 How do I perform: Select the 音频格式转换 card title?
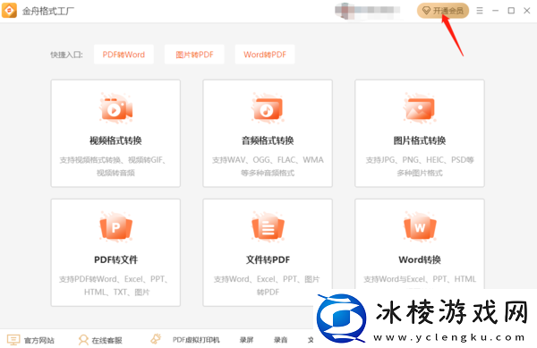pos(268,140)
